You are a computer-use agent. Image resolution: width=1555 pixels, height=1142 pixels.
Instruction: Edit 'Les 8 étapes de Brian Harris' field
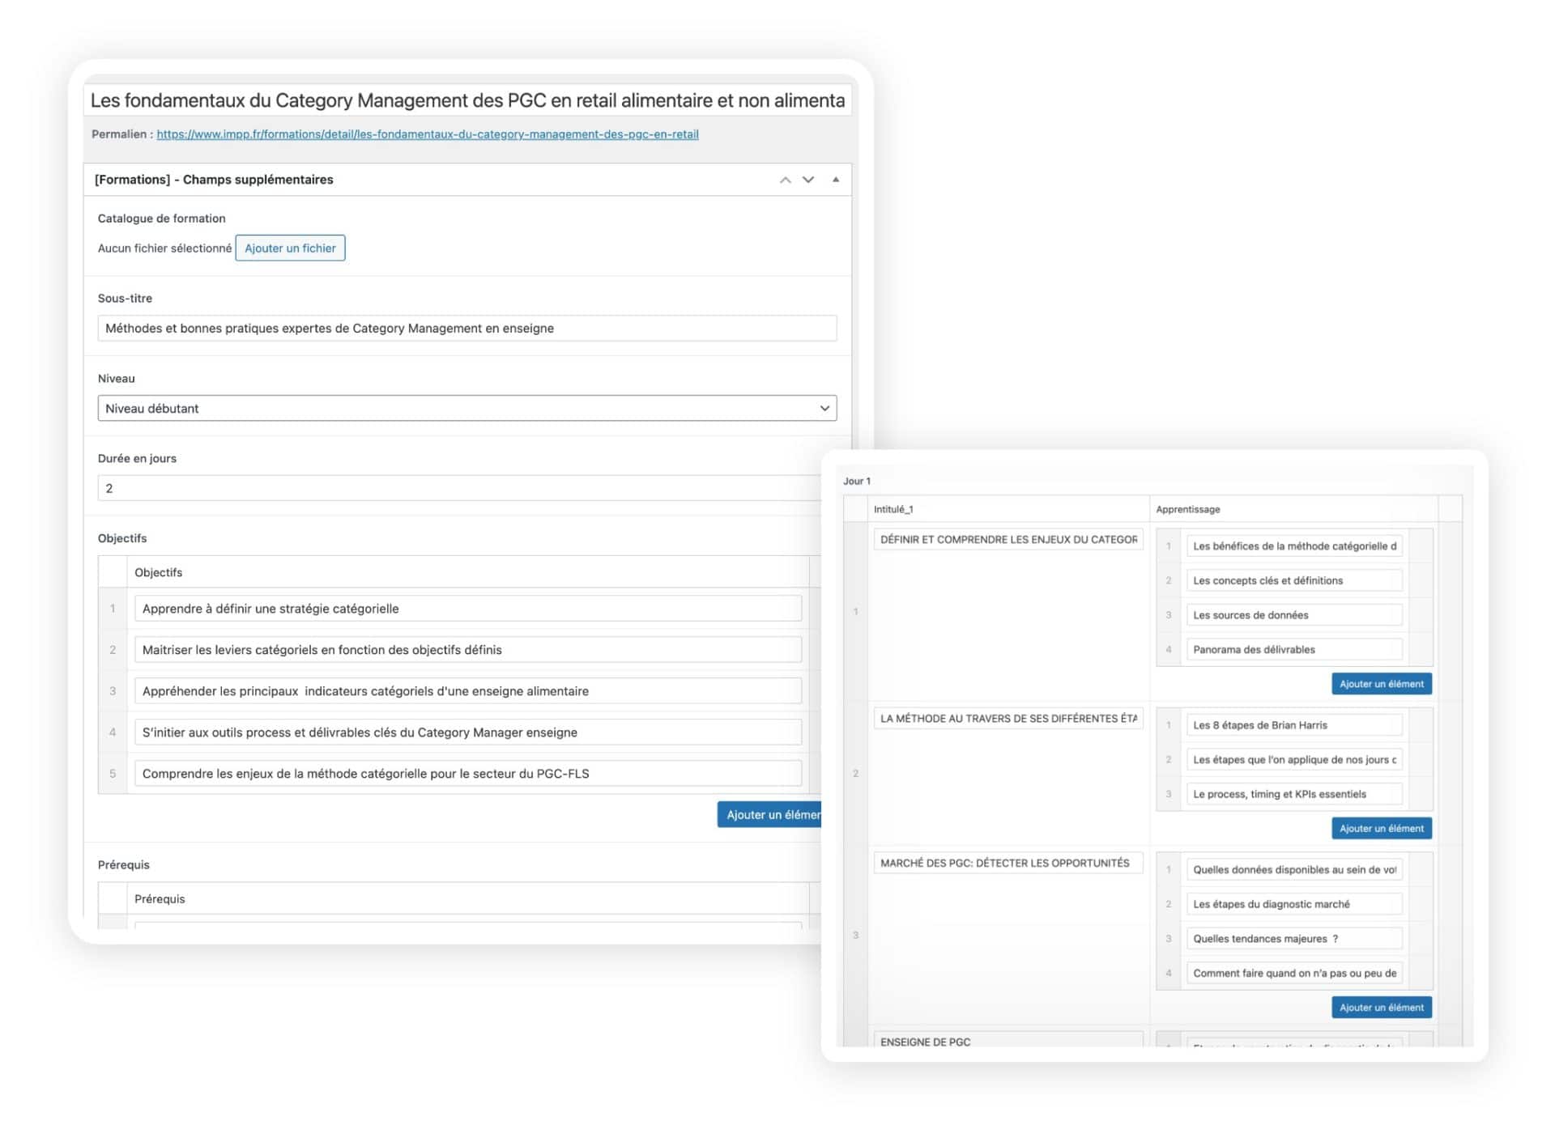click(x=1293, y=725)
